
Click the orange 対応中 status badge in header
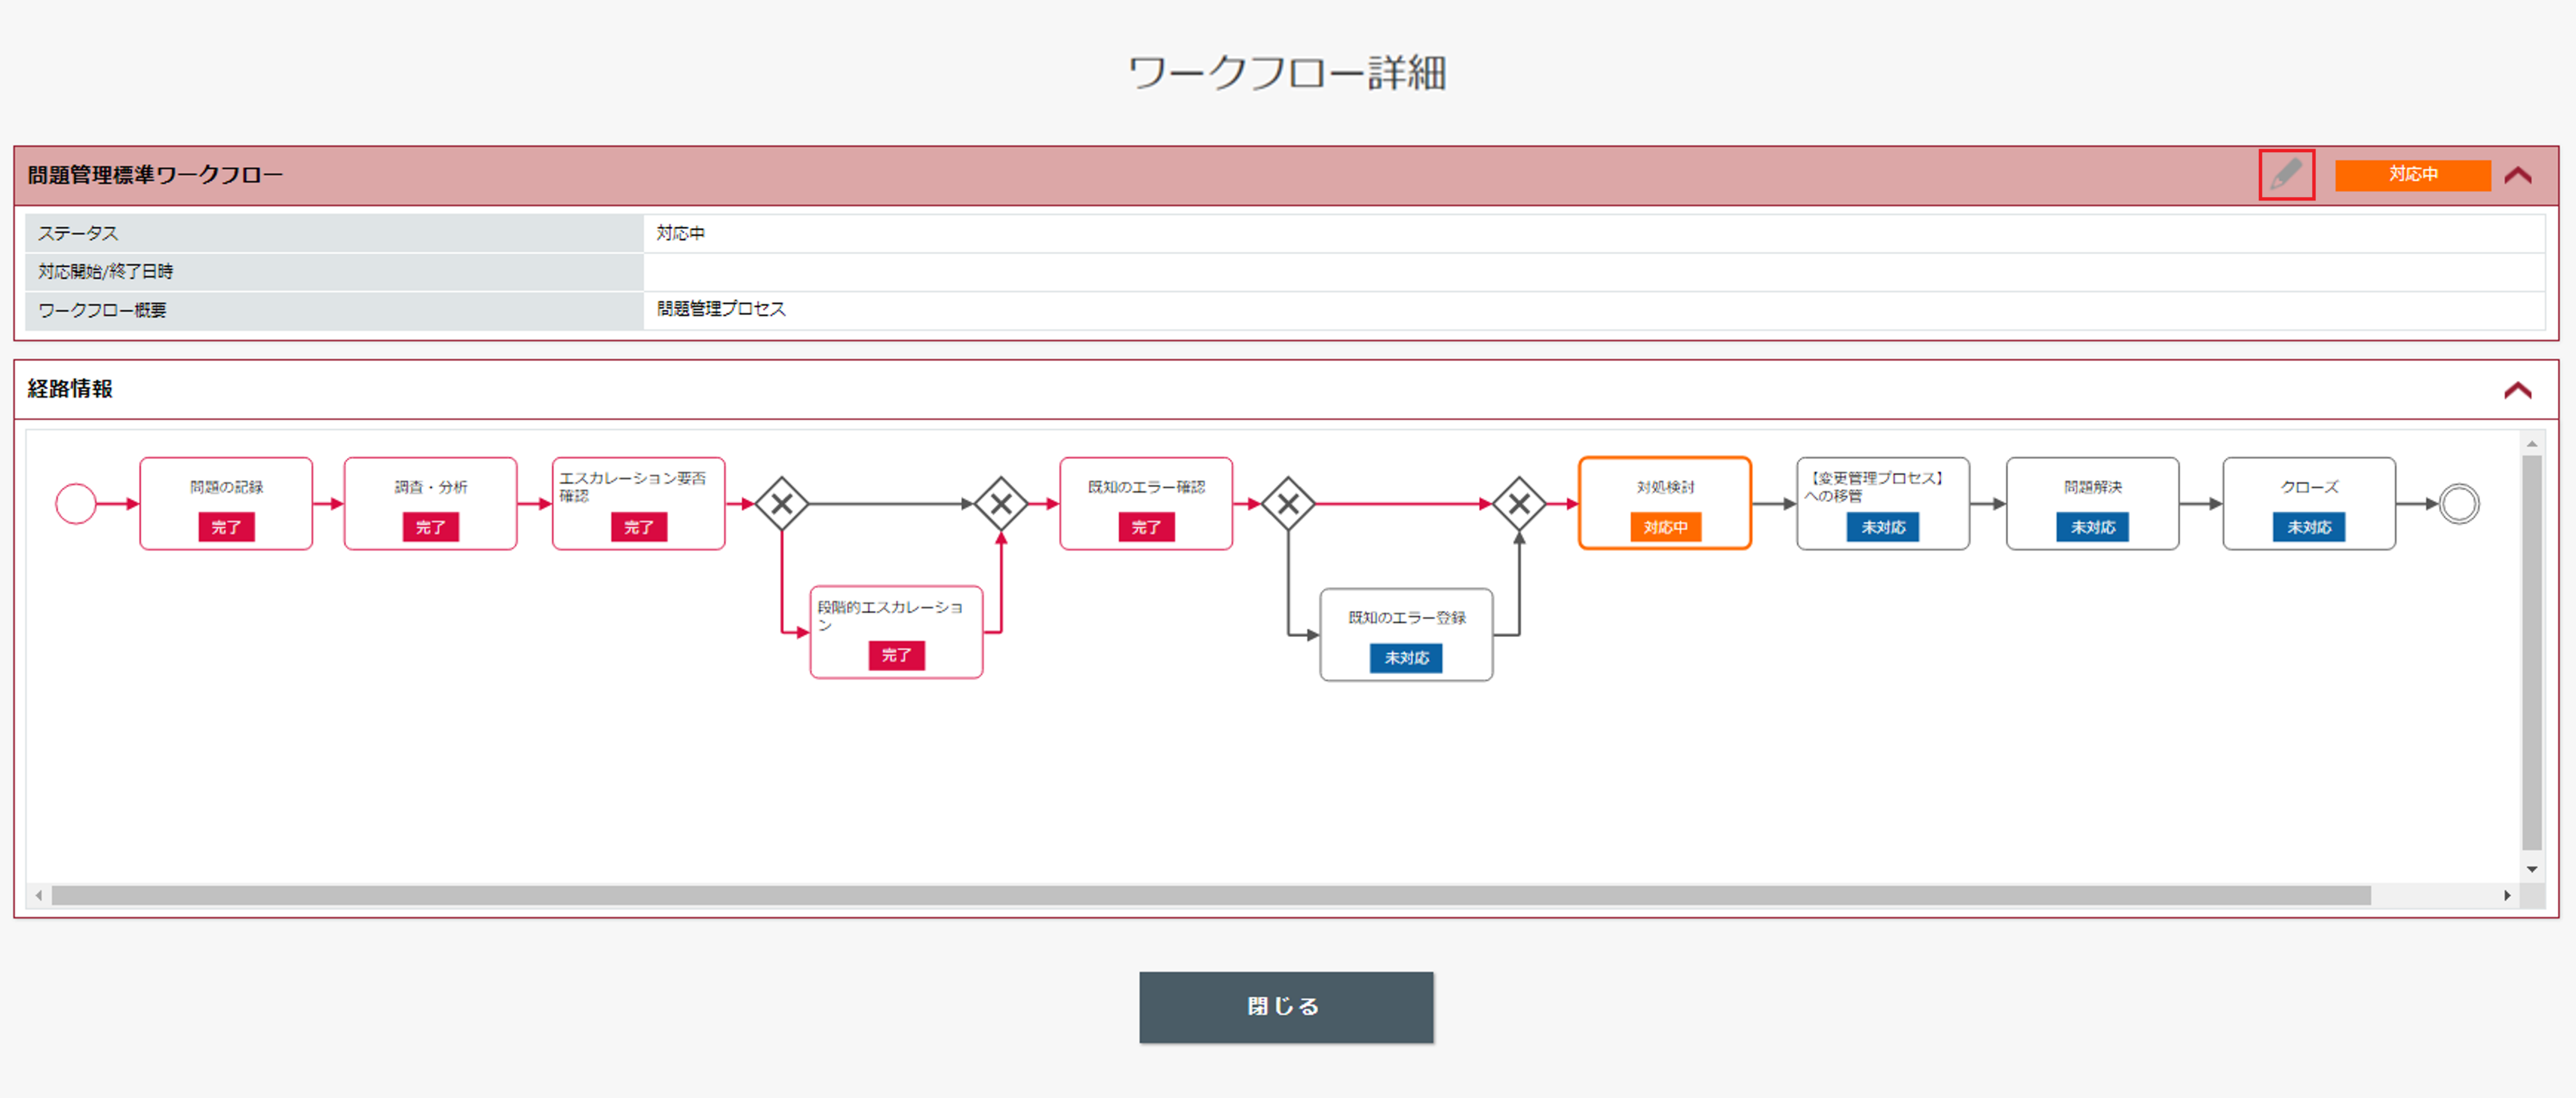[x=2412, y=175]
